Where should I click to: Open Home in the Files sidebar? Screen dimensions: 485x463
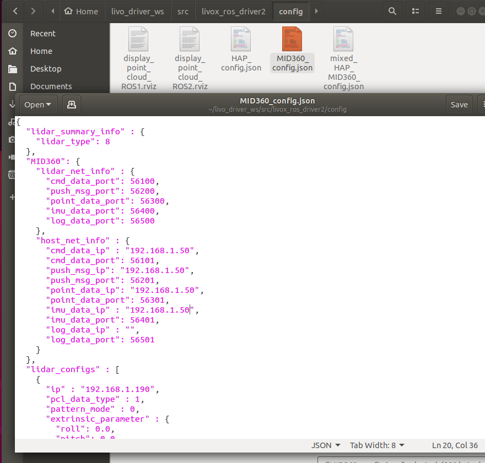click(41, 51)
